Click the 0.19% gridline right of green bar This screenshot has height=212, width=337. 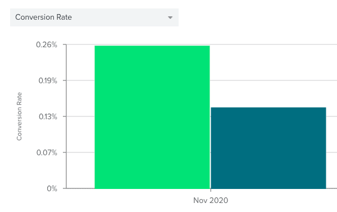pos(274,80)
